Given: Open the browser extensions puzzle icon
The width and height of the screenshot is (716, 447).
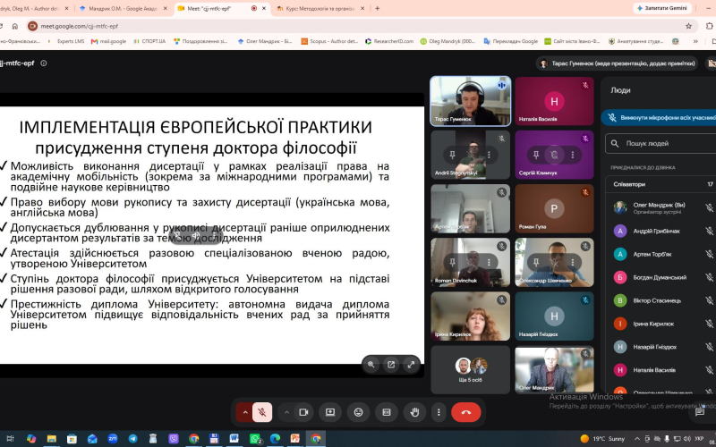Looking at the screenshot, I should click(x=709, y=26).
